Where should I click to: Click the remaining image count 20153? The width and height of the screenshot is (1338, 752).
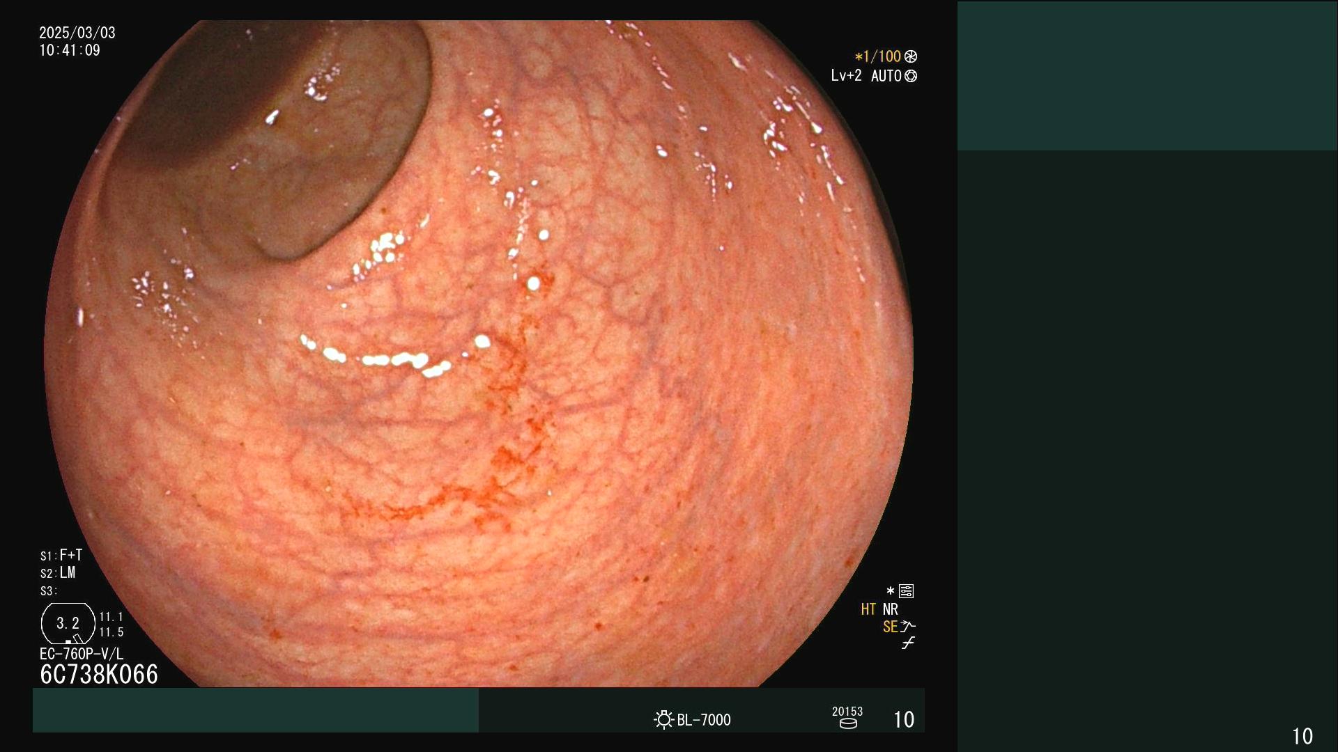pos(847,711)
